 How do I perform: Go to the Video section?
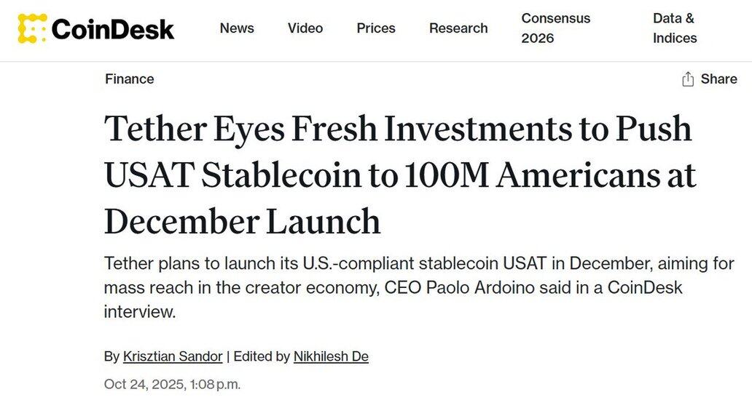pos(305,28)
